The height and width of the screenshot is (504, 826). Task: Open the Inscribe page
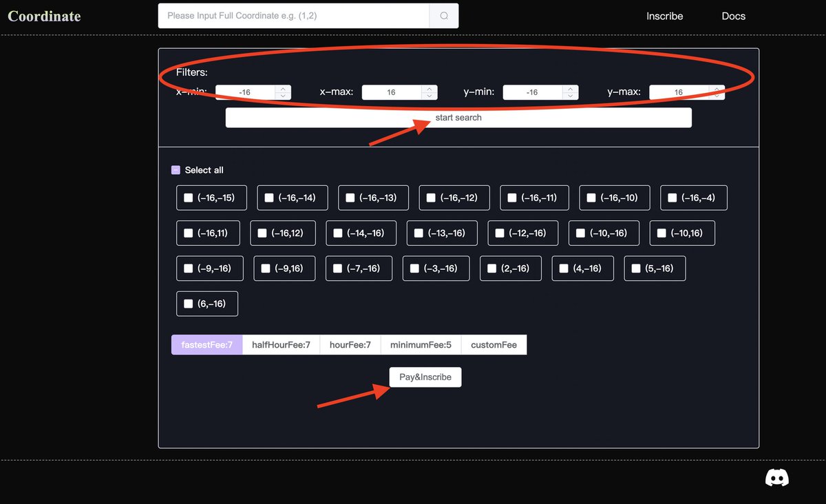pyautogui.click(x=665, y=16)
